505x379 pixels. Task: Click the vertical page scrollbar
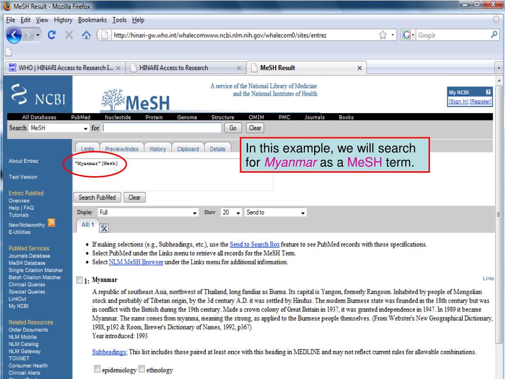tap(499, 214)
